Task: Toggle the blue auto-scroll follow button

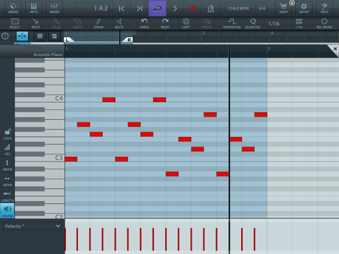Action: [22, 36]
